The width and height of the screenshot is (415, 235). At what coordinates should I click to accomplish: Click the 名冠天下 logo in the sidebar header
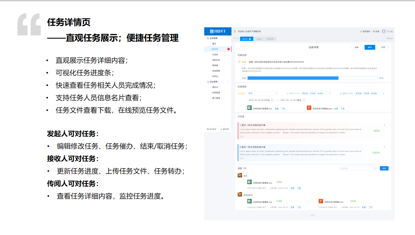[x=218, y=31]
